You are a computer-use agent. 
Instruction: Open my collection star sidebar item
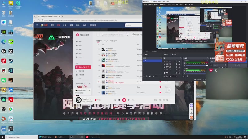(x=80, y=71)
